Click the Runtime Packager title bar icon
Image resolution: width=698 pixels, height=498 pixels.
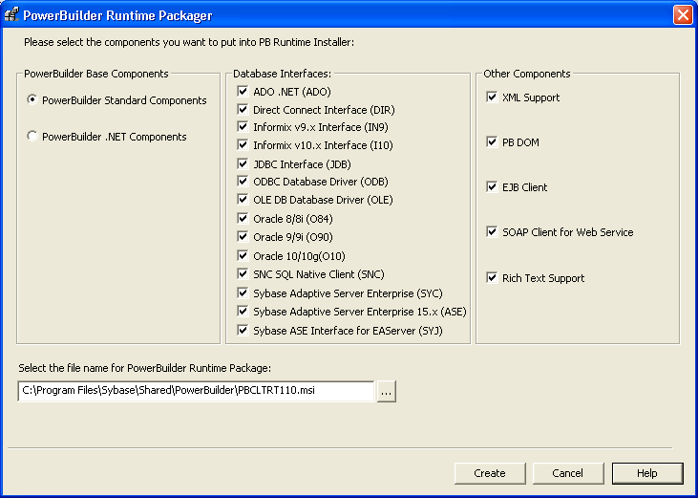coord(12,14)
